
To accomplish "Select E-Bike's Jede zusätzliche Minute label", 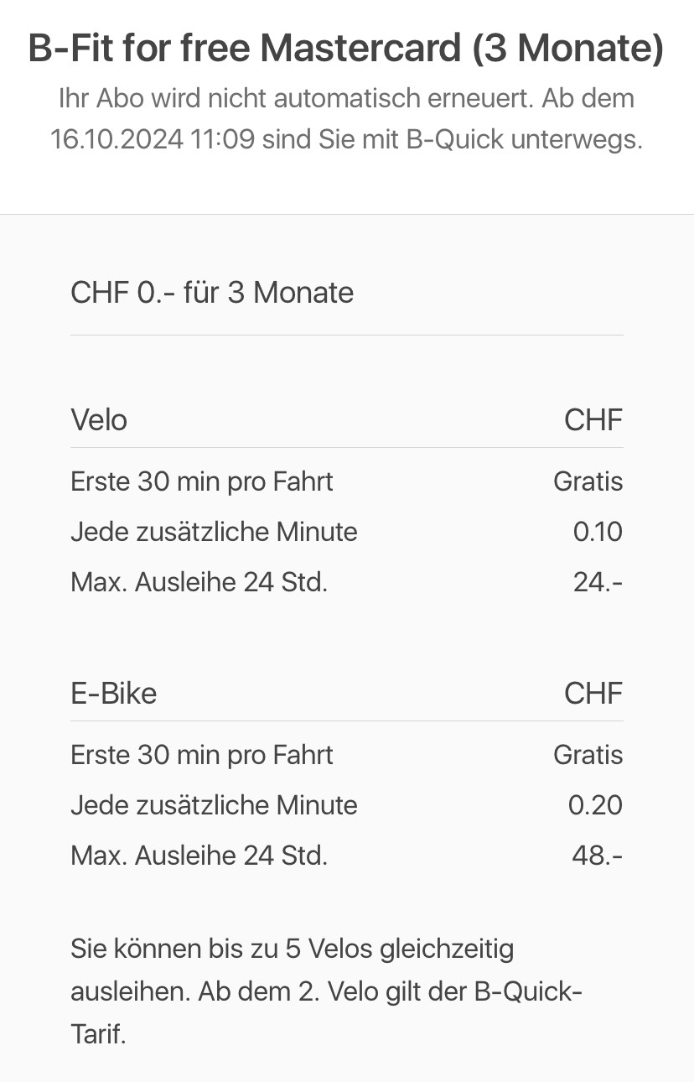I will coord(214,805).
